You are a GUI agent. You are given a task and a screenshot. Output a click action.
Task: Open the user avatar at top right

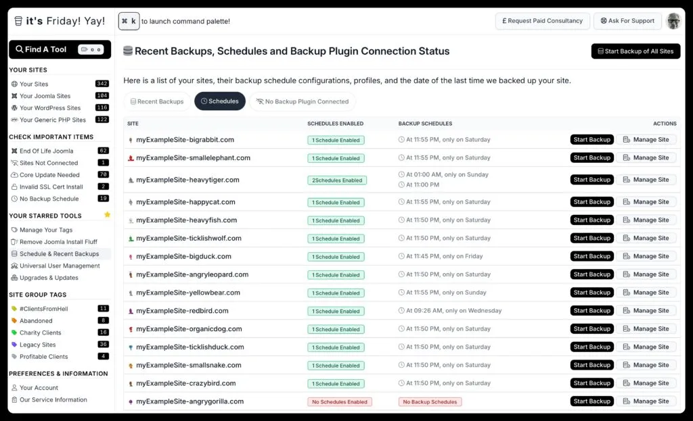pos(674,21)
